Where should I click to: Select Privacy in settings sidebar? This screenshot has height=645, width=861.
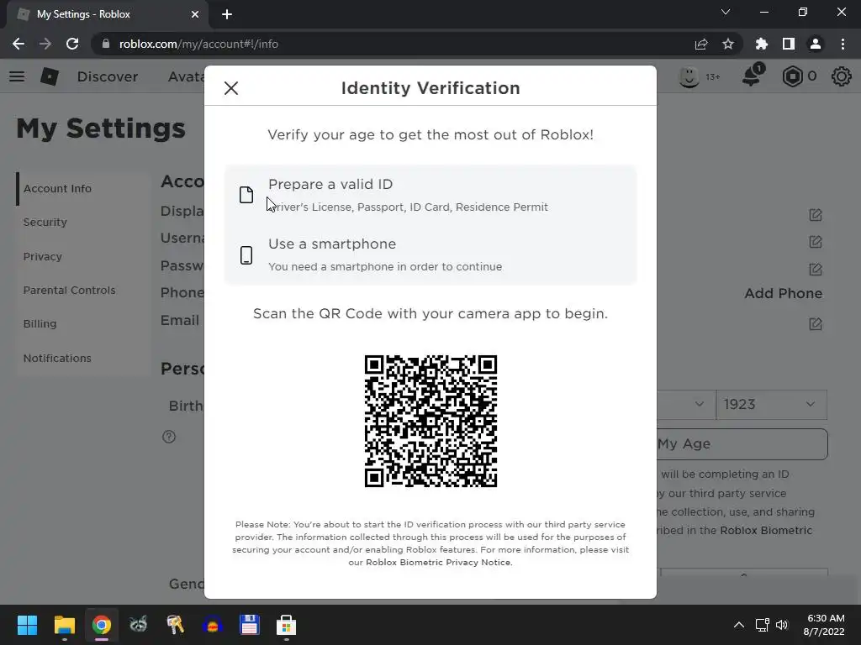(42, 257)
